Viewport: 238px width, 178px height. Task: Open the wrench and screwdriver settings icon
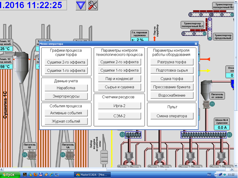point(93,5)
